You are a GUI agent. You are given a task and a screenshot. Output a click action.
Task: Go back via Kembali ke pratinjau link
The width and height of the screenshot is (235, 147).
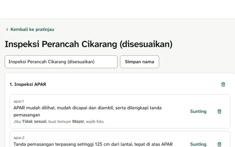[30, 29]
